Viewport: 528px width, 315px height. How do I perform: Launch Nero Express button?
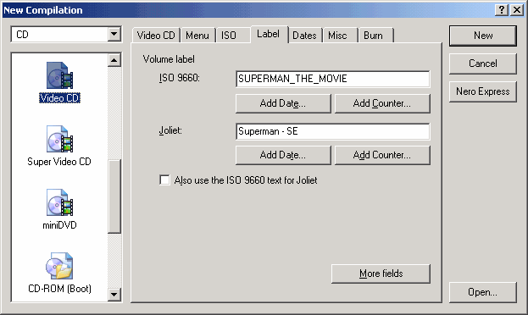tap(483, 91)
